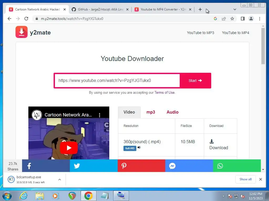
Task: Click the YouTube URL input field
Action: [117, 81]
